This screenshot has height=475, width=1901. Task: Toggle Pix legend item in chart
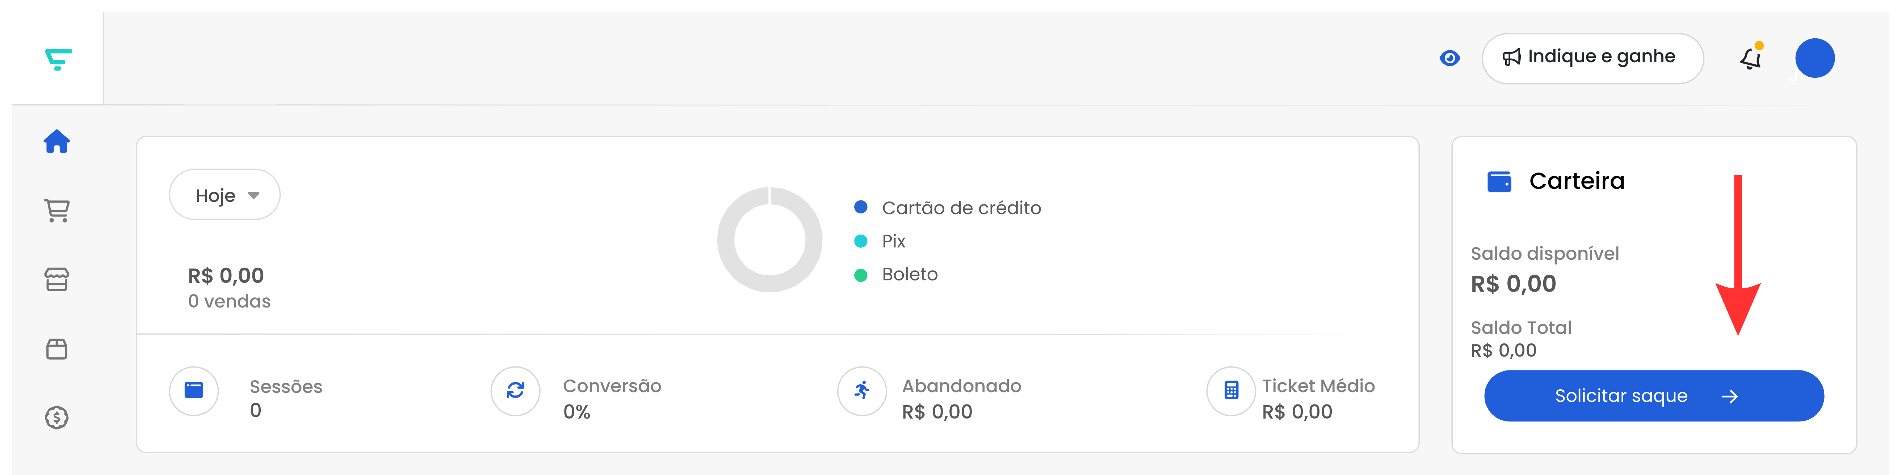pyautogui.click(x=880, y=241)
